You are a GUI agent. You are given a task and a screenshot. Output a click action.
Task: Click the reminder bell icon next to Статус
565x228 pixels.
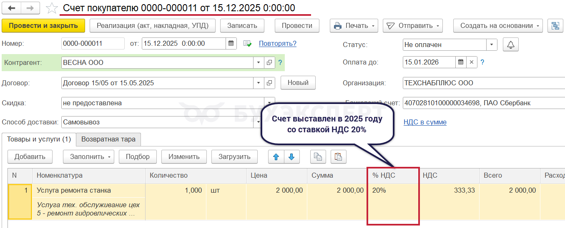click(x=511, y=45)
